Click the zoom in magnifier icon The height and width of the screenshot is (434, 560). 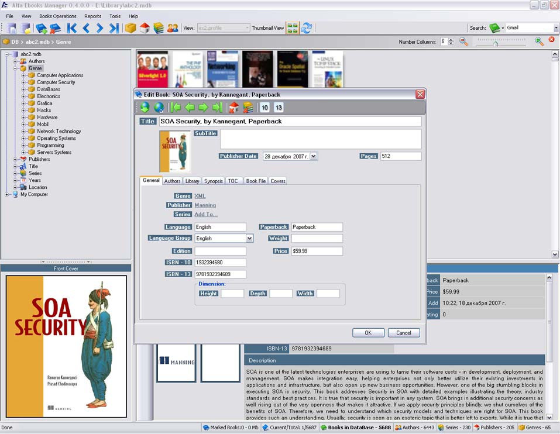[539, 42]
